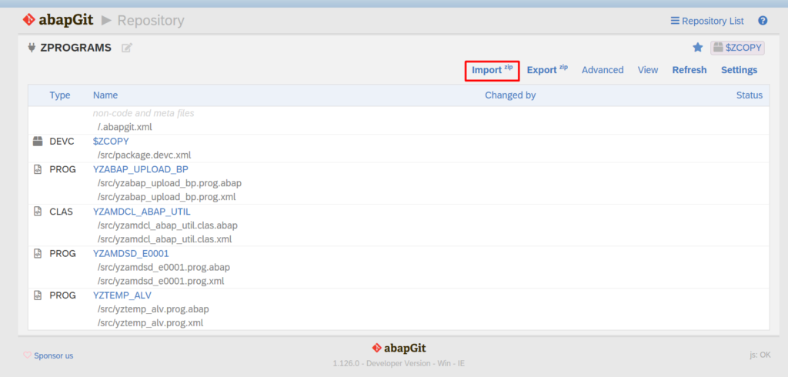This screenshot has width=788, height=377.
Task: Open the Repository List
Action: coord(707,21)
